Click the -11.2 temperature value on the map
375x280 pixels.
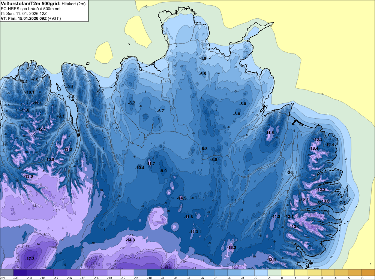point(276,216)
